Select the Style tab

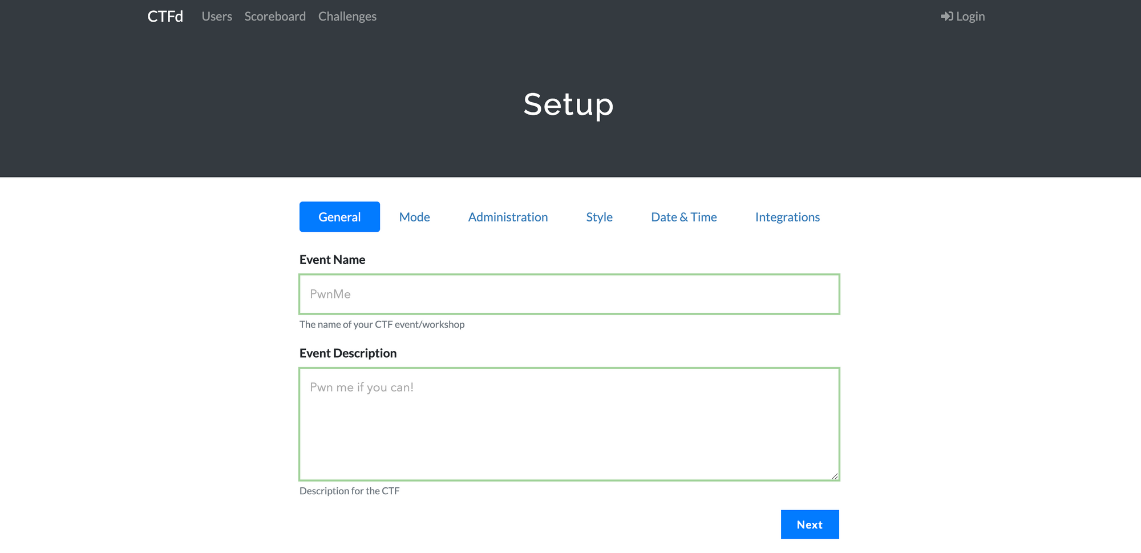599,217
